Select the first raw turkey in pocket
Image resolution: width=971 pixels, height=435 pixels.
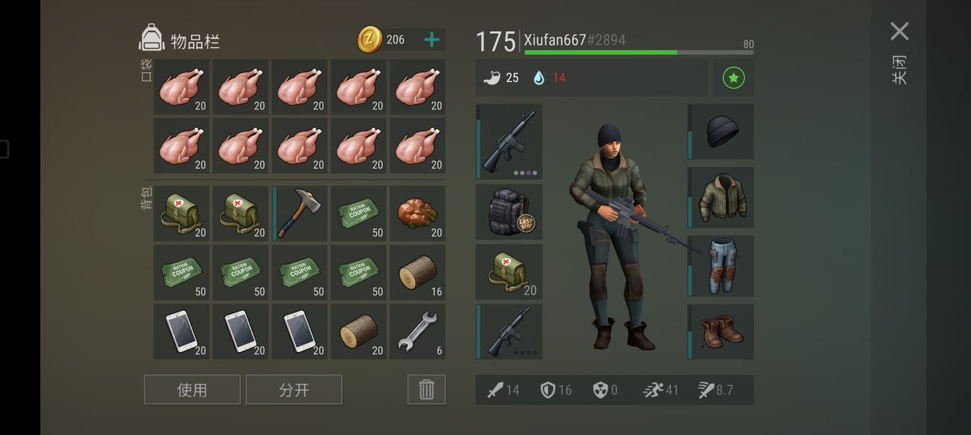pyautogui.click(x=182, y=87)
